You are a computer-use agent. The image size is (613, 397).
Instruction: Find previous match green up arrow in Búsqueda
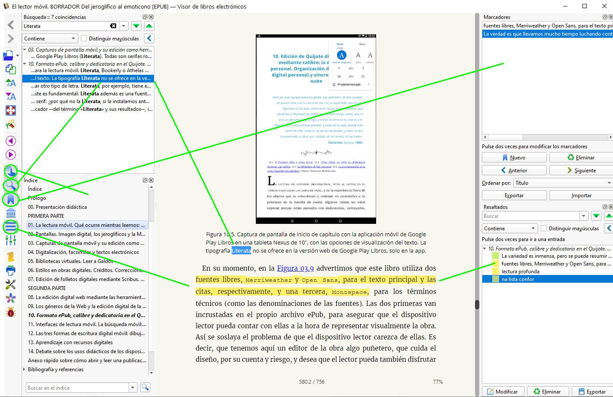pos(149,26)
